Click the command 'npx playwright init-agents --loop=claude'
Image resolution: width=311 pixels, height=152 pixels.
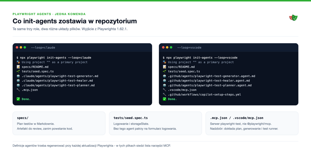(56, 58)
